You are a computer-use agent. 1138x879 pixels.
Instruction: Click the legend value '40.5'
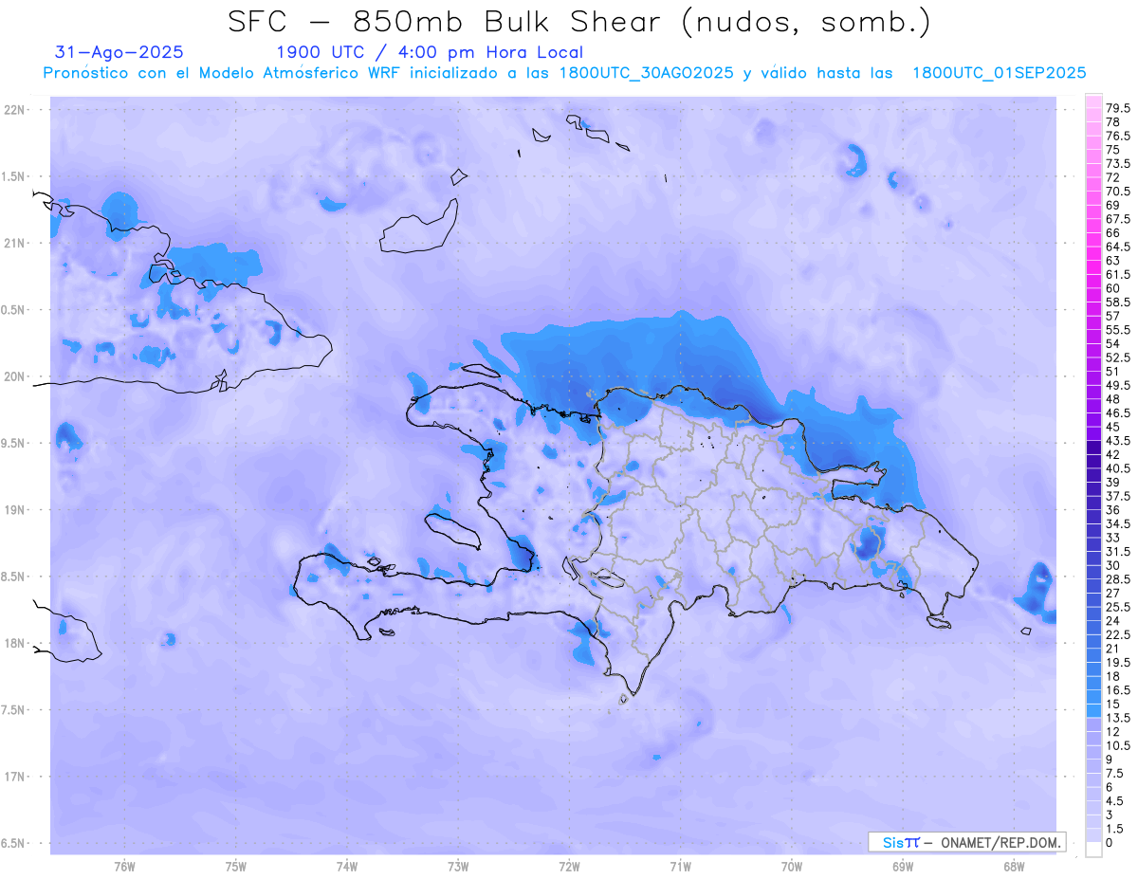1117,468
